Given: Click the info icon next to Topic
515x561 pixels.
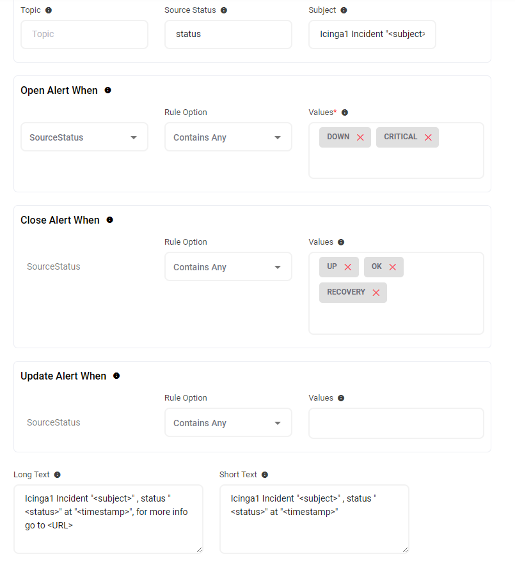Looking at the screenshot, I should (49, 10).
